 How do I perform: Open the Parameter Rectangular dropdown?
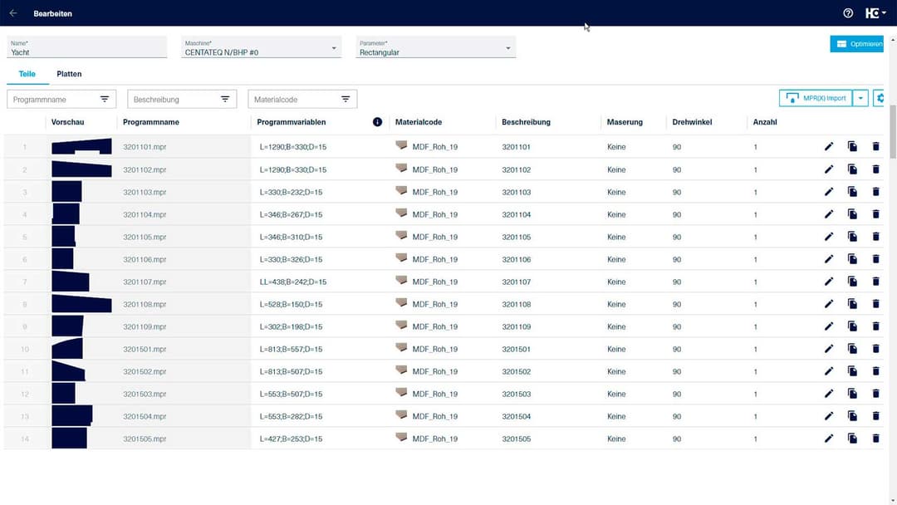tap(508, 48)
